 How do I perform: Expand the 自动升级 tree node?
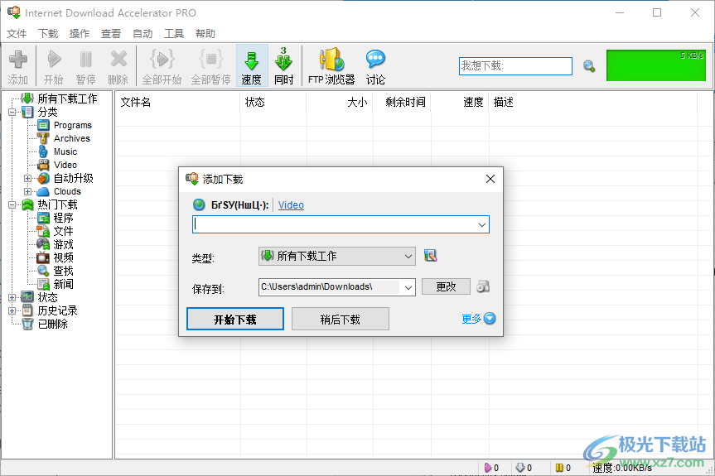(28, 179)
